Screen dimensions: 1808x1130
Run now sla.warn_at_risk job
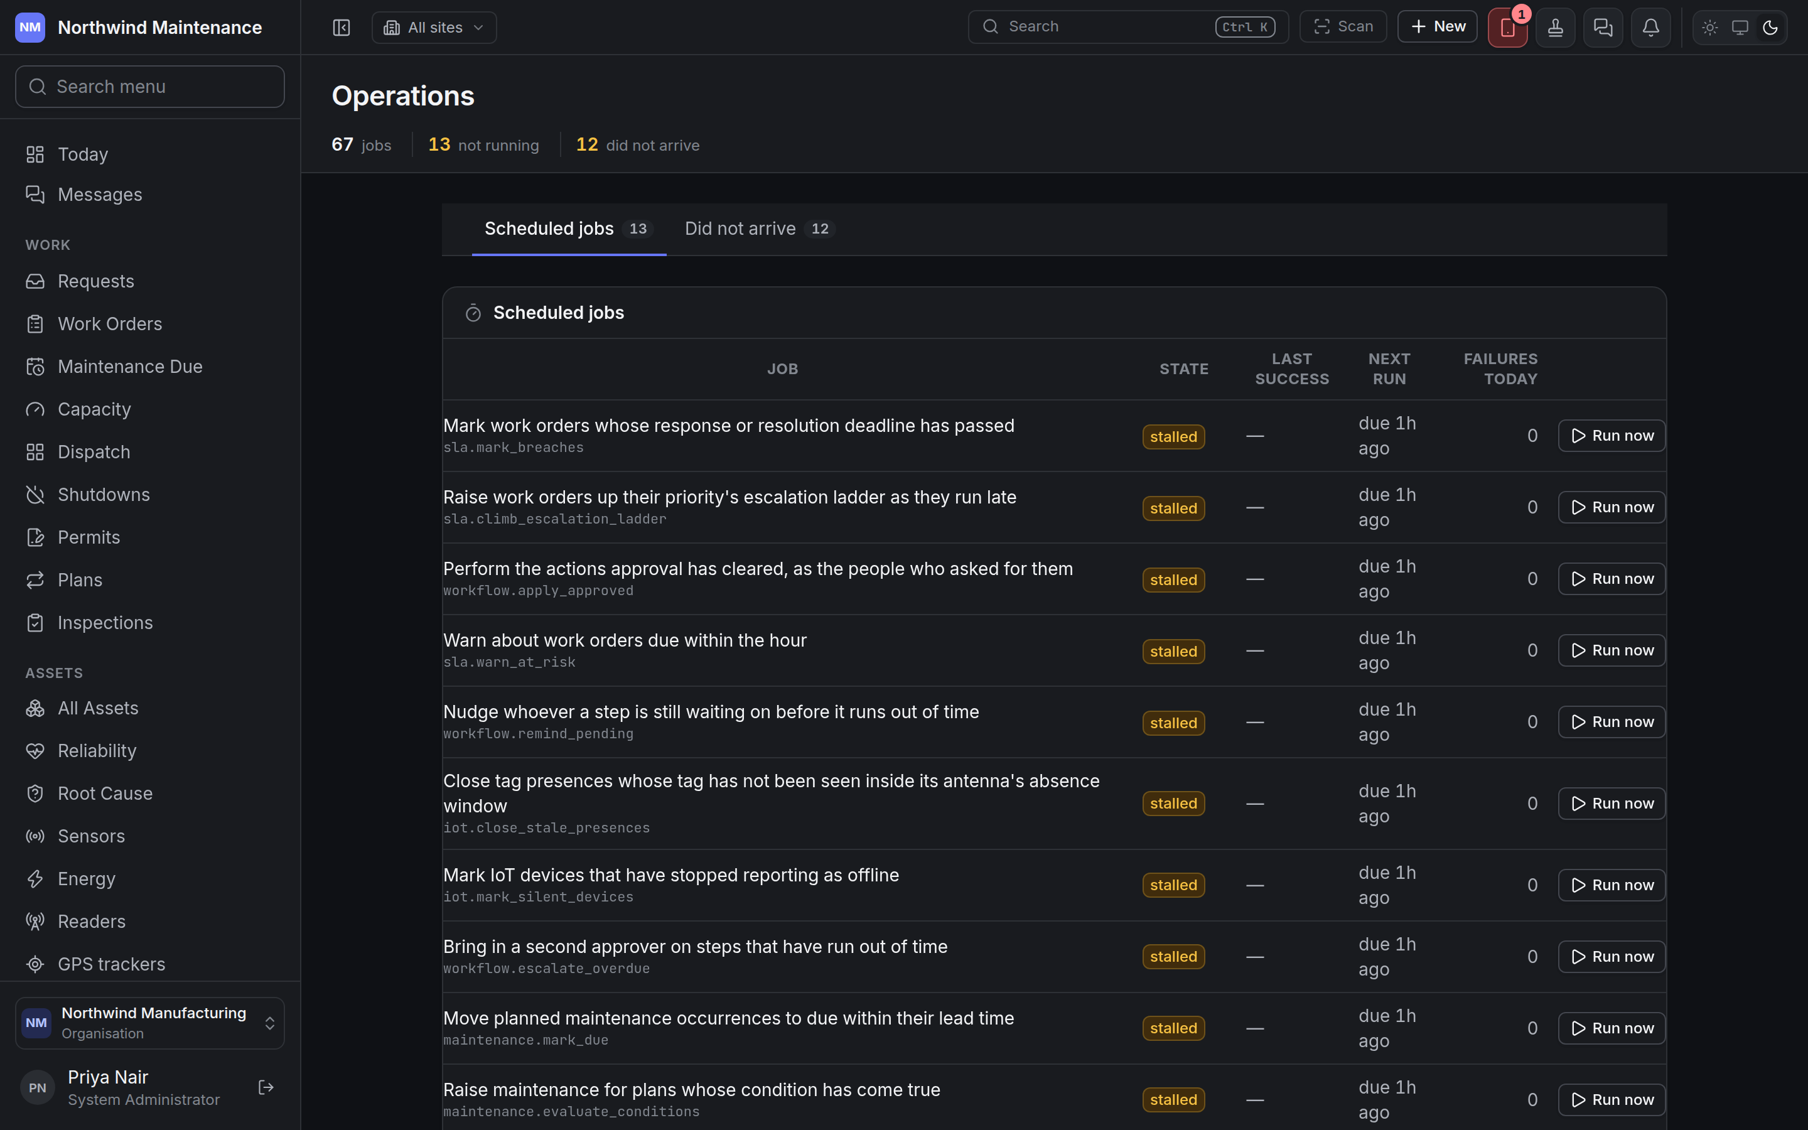1612,650
